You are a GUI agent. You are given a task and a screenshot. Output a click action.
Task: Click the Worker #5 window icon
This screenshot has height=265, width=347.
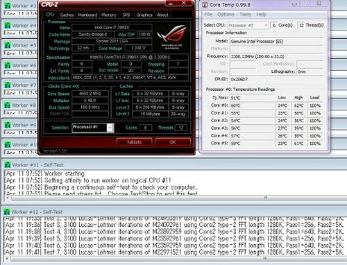point(8,45)
